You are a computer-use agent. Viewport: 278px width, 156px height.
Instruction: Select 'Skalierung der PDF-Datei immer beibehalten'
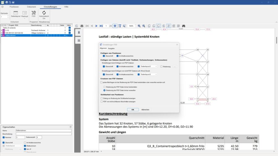click(104, 87)
